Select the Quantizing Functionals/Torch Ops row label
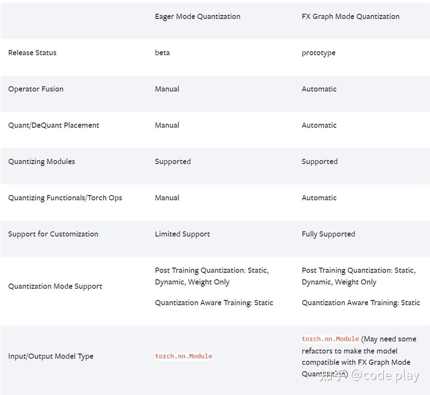430x395 pixels. coord(65,198)
